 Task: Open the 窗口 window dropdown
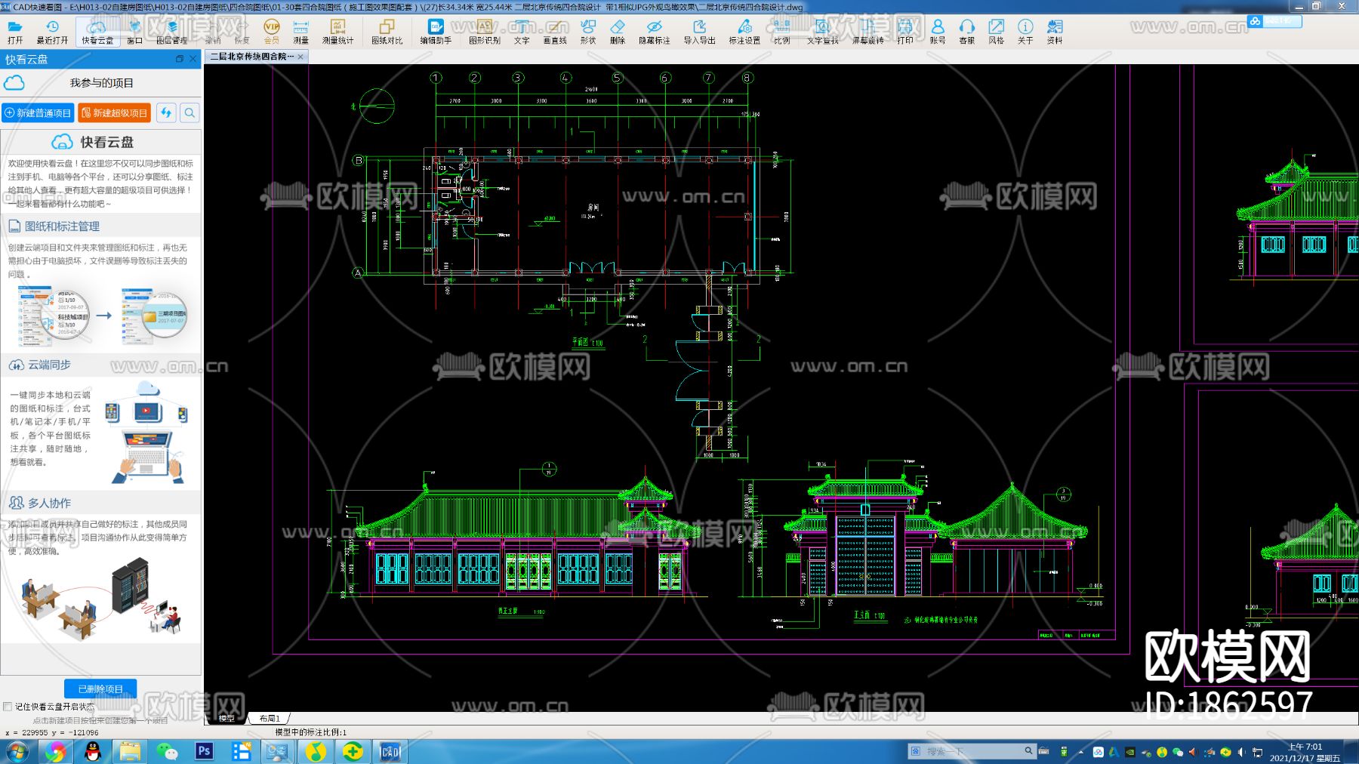[134, 32]
